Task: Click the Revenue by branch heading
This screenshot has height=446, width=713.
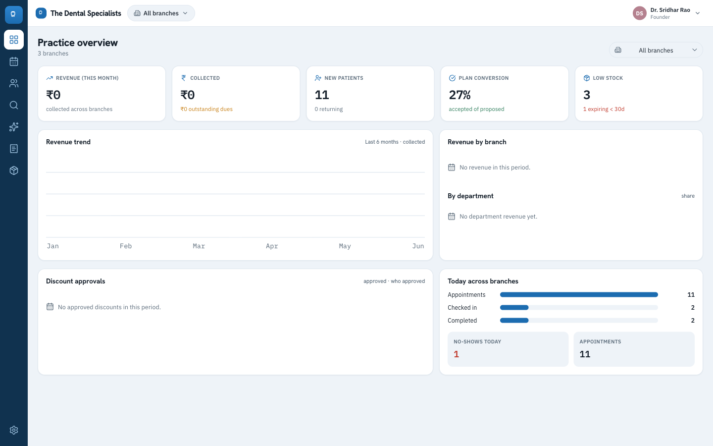Action: [477, 142]
